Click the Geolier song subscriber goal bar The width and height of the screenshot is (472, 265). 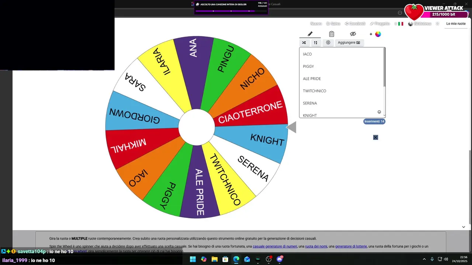point(231,7)
